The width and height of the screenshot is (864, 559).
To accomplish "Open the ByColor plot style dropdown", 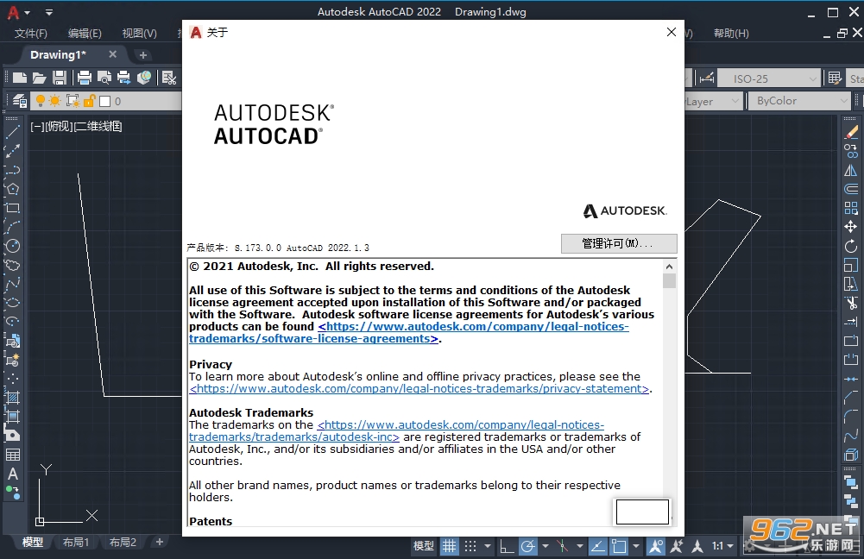I will [x=799, y=101].
